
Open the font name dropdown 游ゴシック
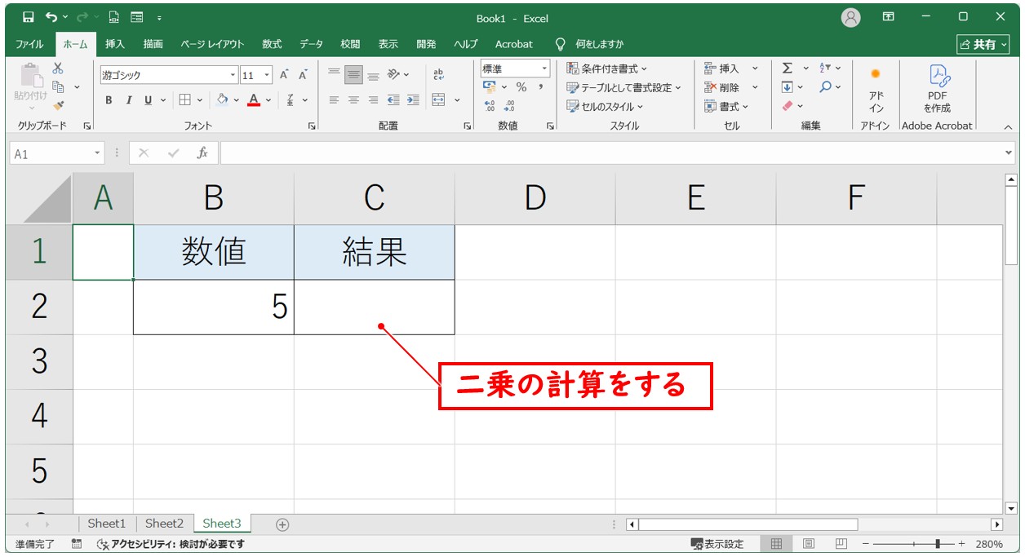[x=233, y=75]
